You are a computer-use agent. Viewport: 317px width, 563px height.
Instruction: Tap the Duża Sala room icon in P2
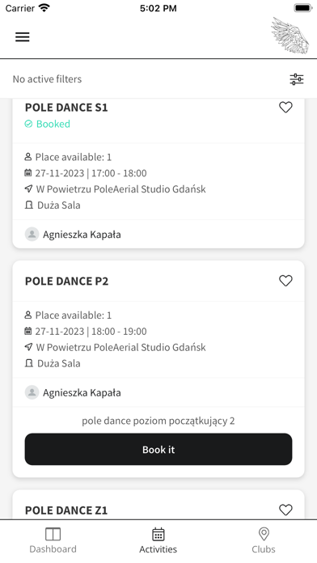(x=29, y=363)
